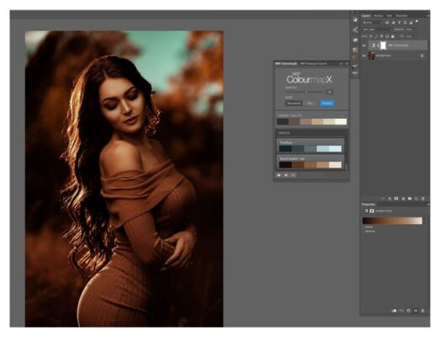
Task: Open the layer blend mode dropdown
Action: point(378,29)
